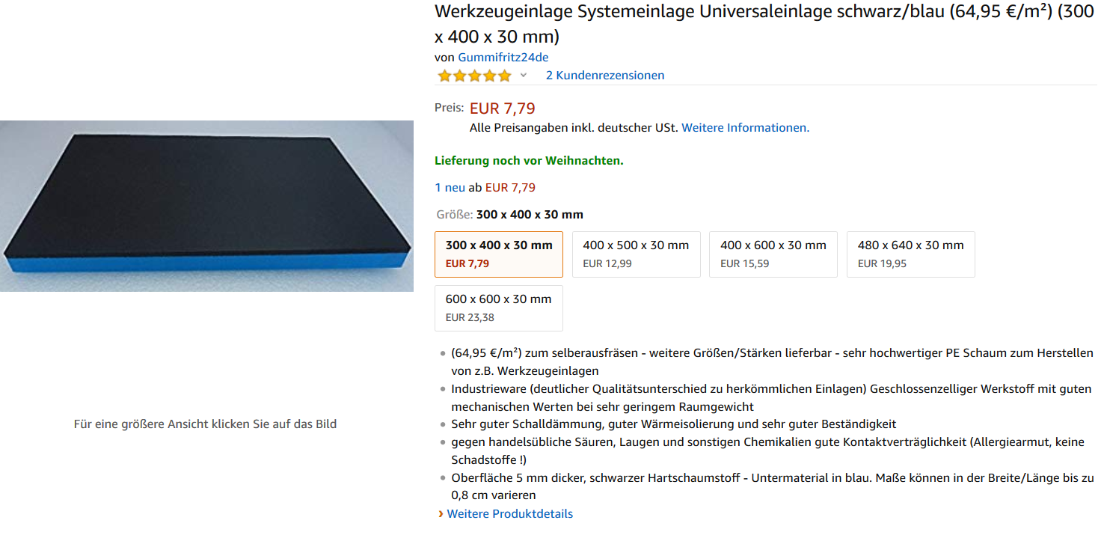Open the 2 Kundenrezensionen reviews link

605,75
